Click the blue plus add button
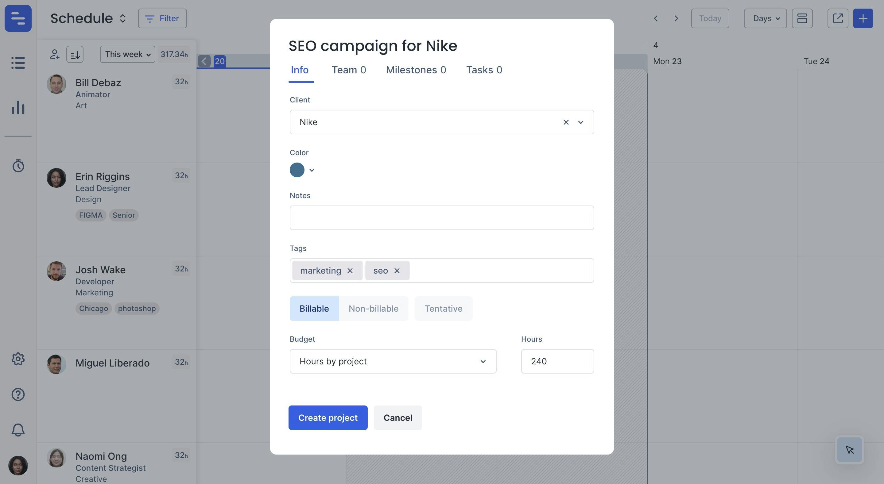 pyautogui.click(x=863, y=18)
